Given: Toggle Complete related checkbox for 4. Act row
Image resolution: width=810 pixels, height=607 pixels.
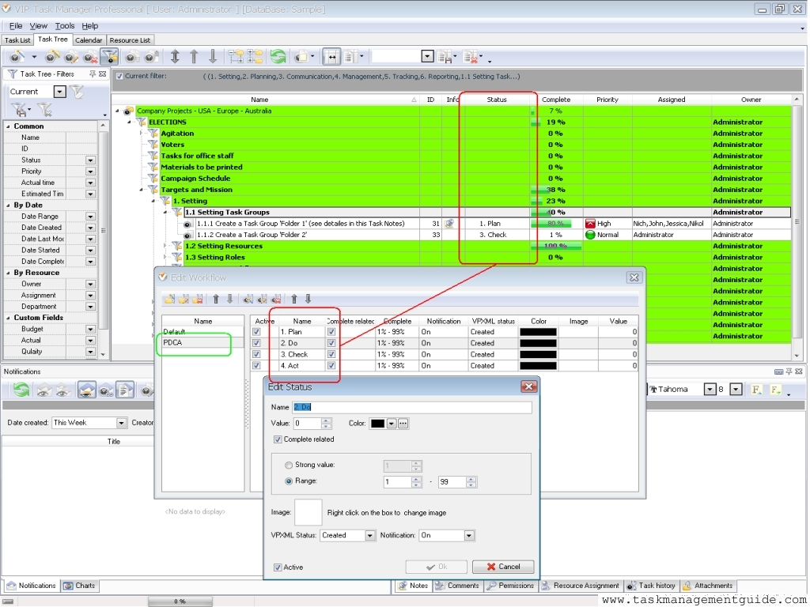Looking at the screenshot, I should click(x=331, y=366).
